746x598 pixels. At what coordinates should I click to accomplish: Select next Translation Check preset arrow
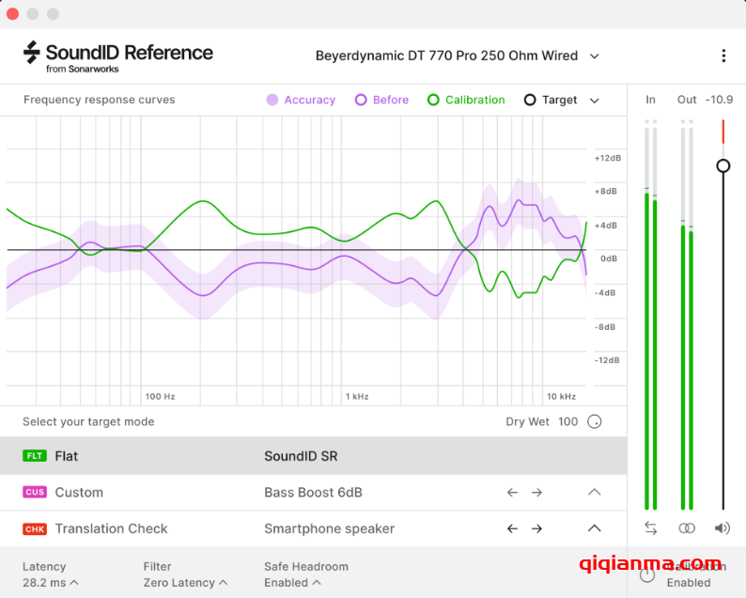pos(536,528)
